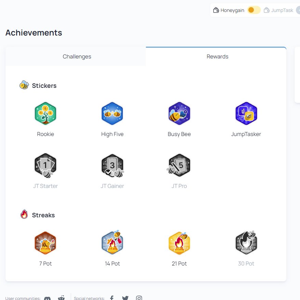Click the bee icon beside Stickers
300x300 pixels.
[24, 85]
